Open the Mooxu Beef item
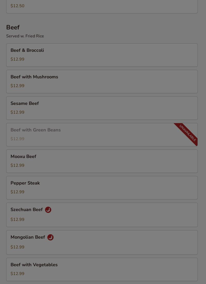This screenshot has height=284, width=206. (23, 157)
